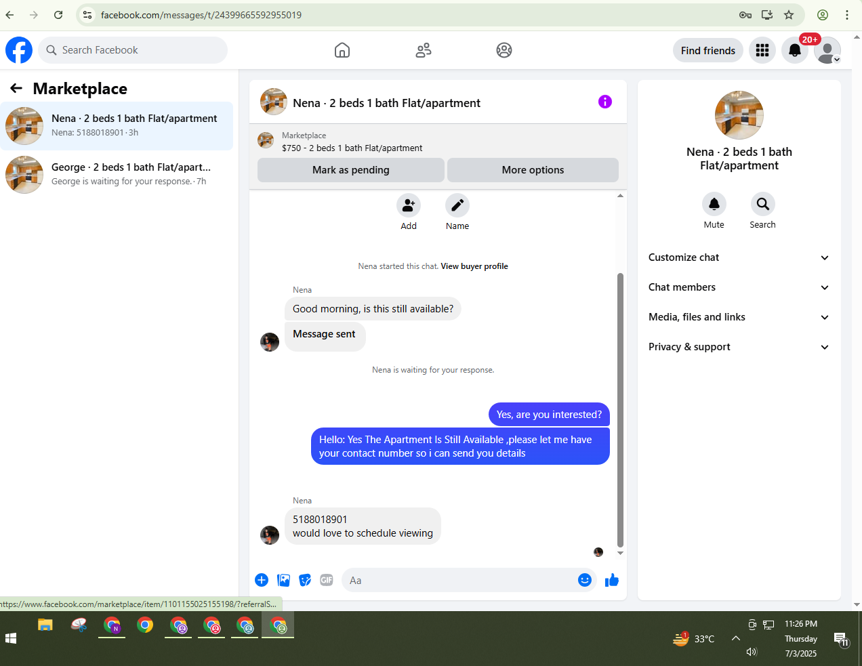Open the volume speaker tray icon
This screenshot has height=666, width=862.
(x=752, y=652)
